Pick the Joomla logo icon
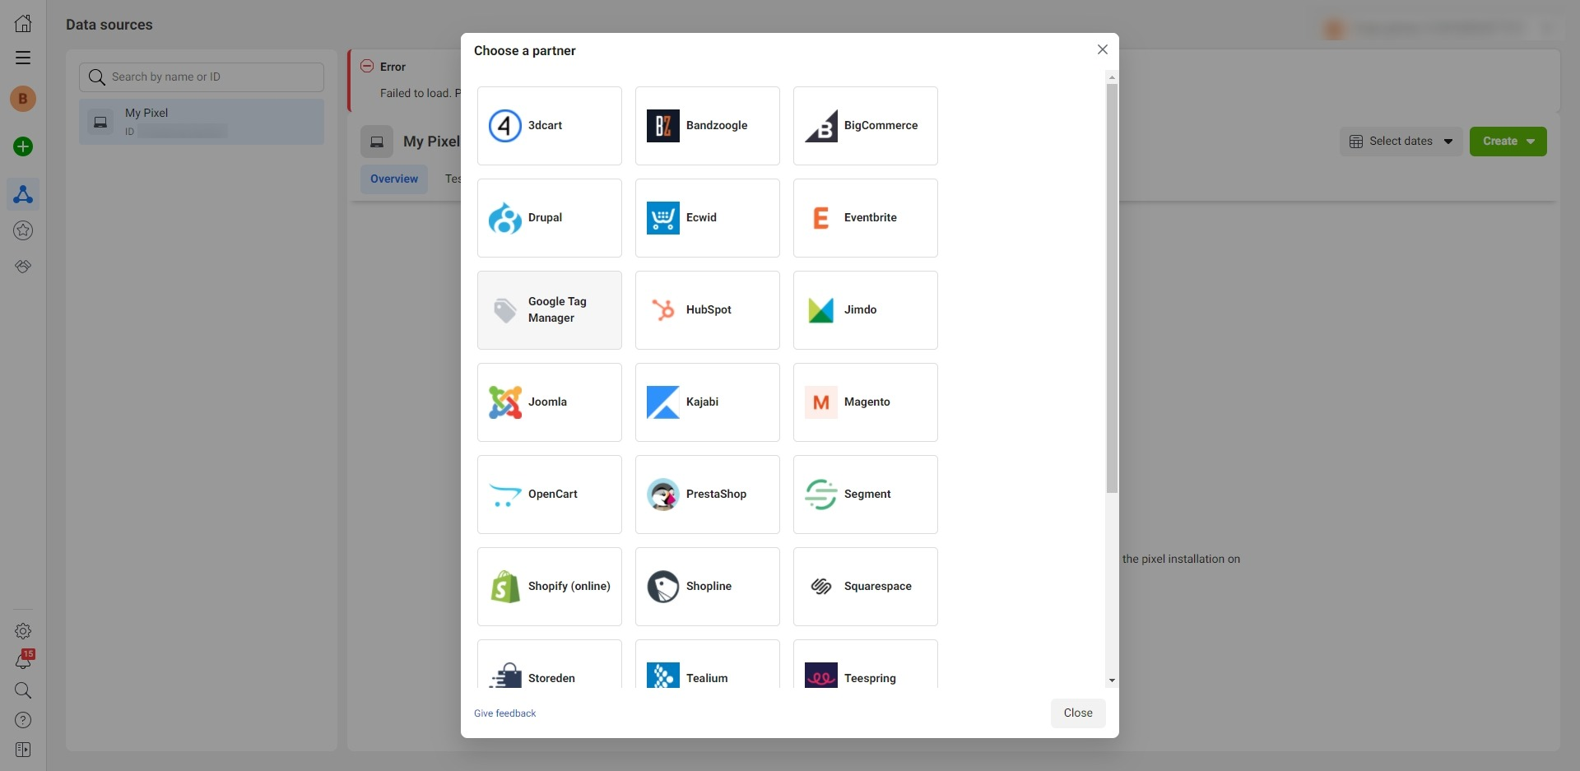This screenshot has width=1580, height=771. click(x=504, y=402)
